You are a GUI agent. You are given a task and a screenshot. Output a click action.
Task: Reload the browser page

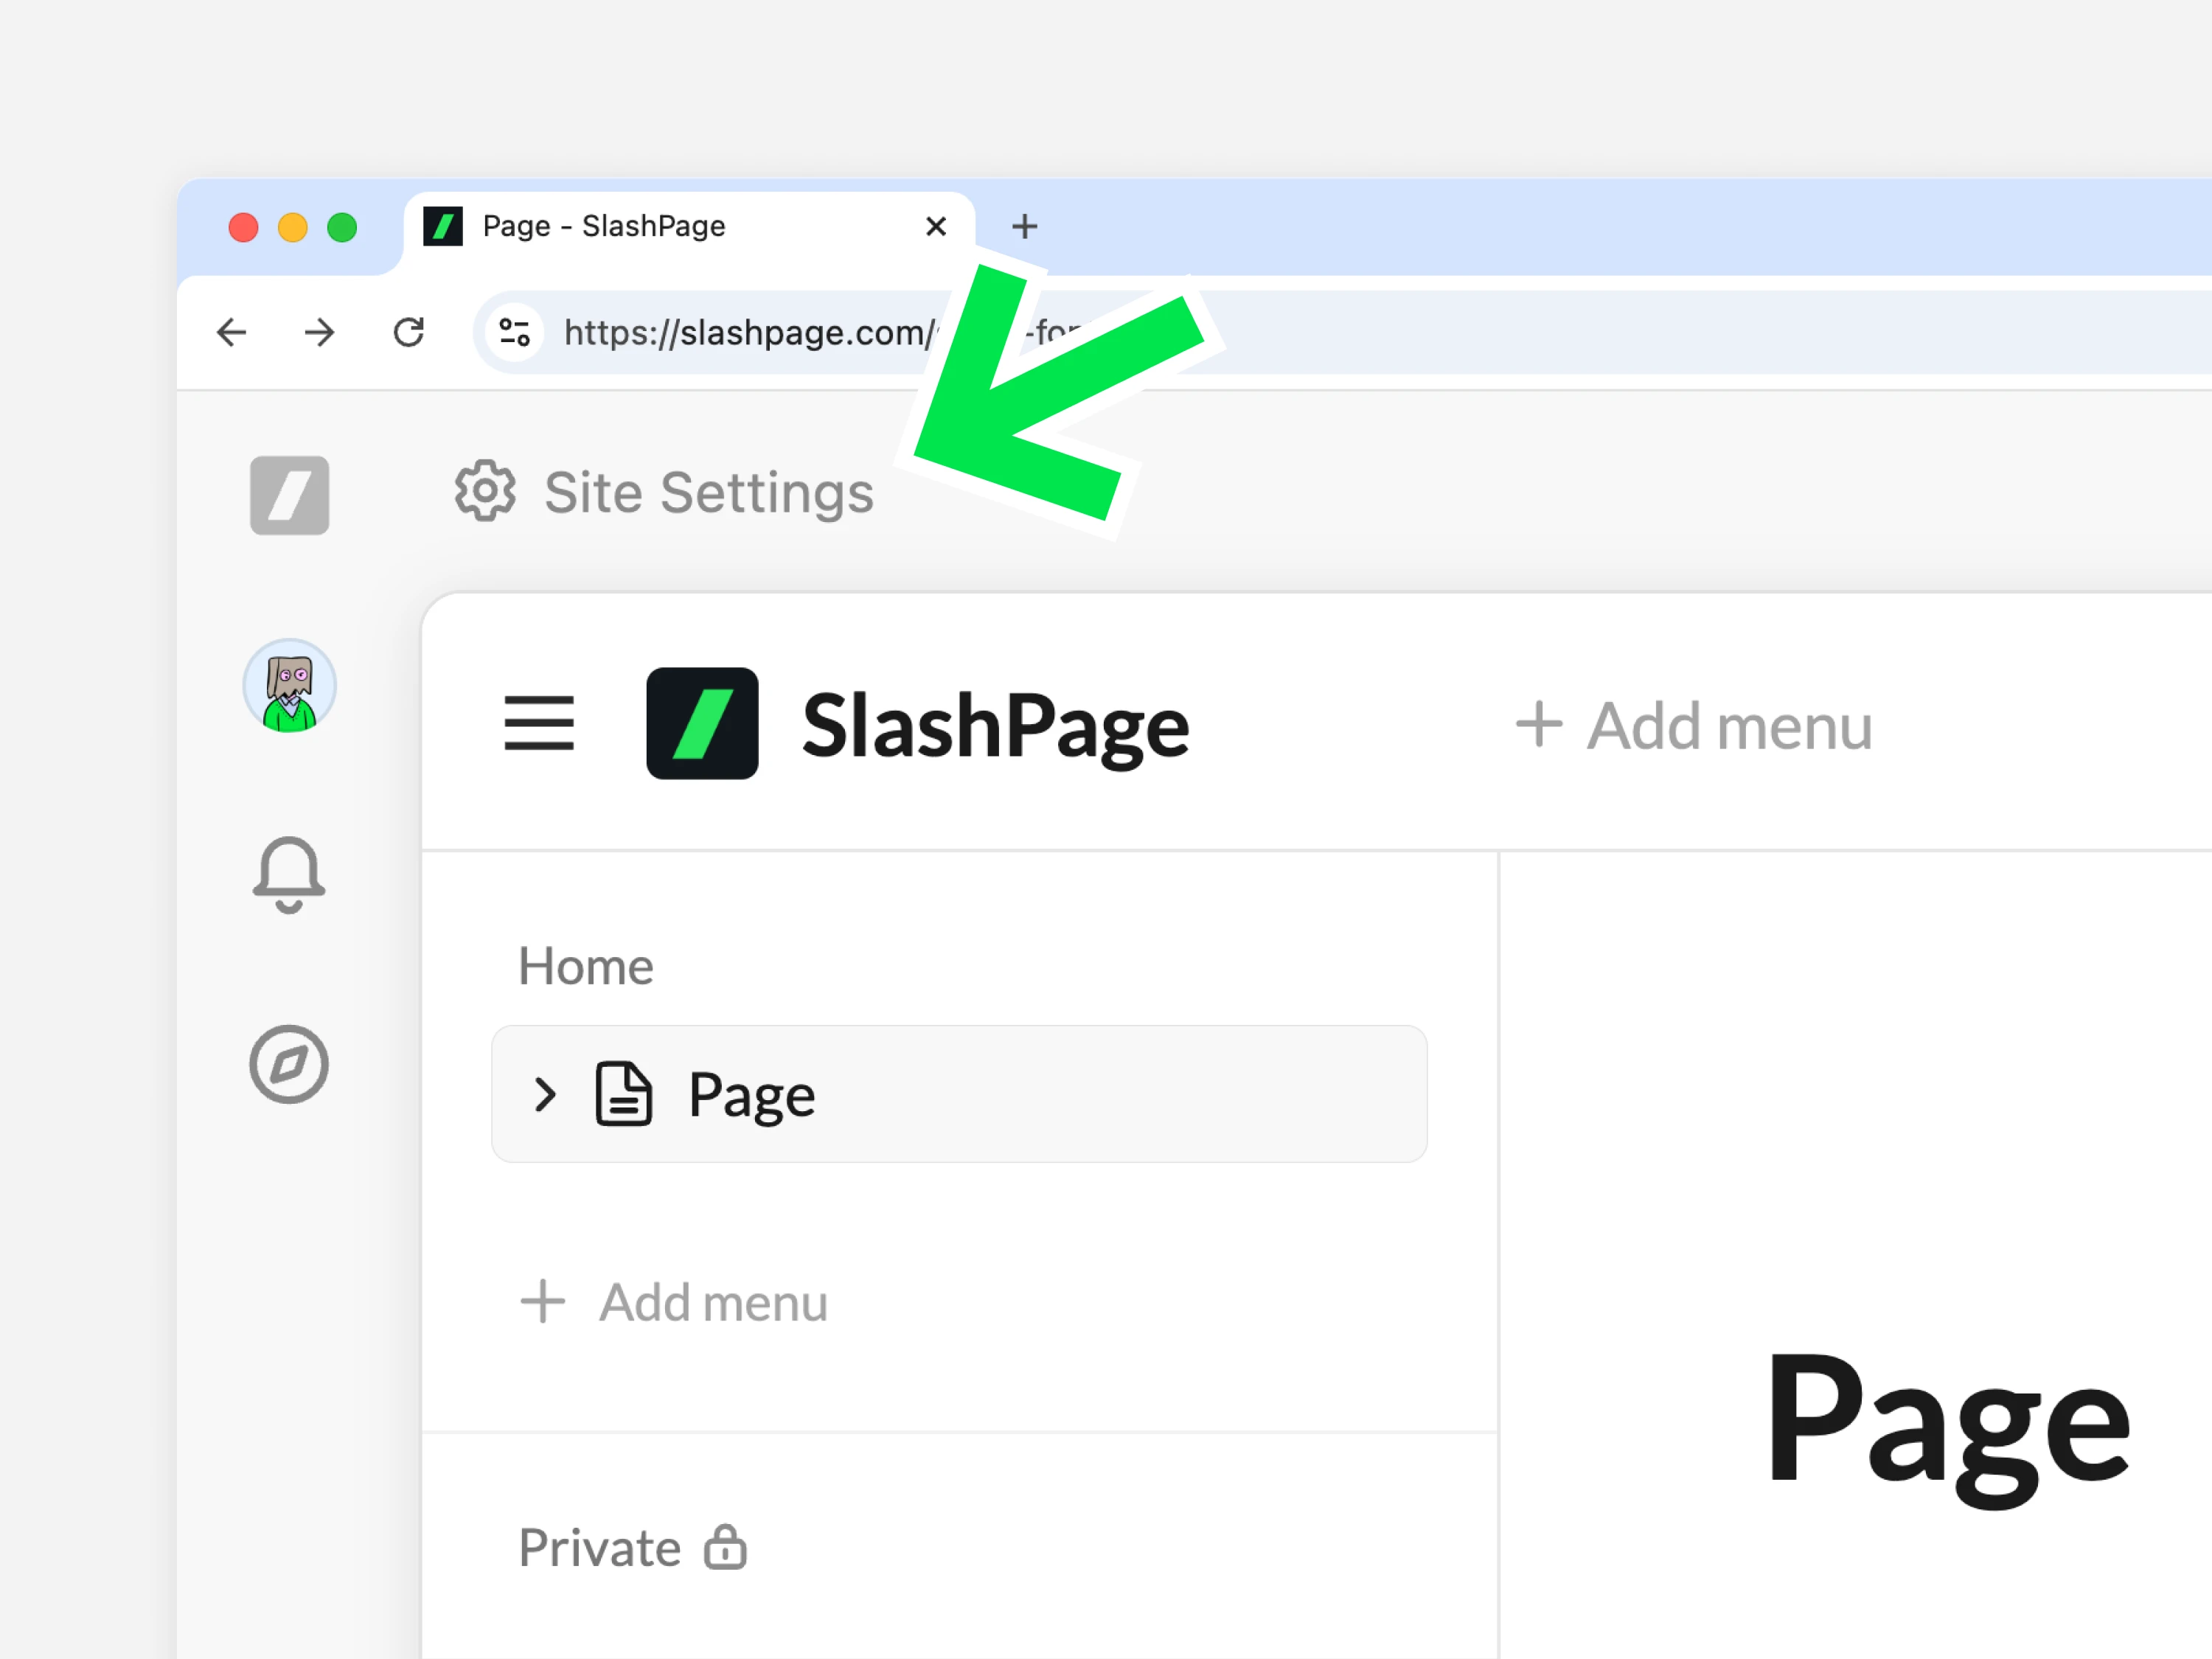tap(409, 332)
